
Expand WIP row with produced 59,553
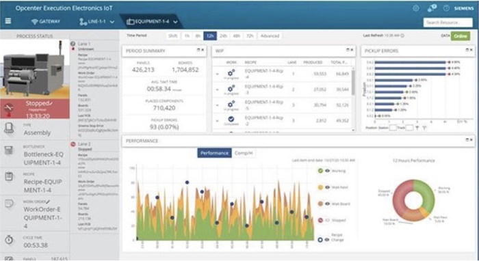[x=217, y=74]
